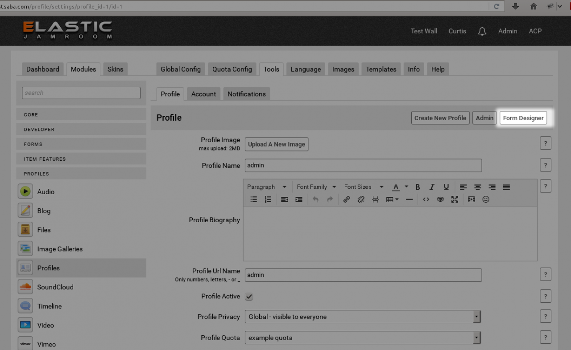571x350 pixels.
Task: Uncheck the Profile Active checkbox
Action: coord(249,297)
